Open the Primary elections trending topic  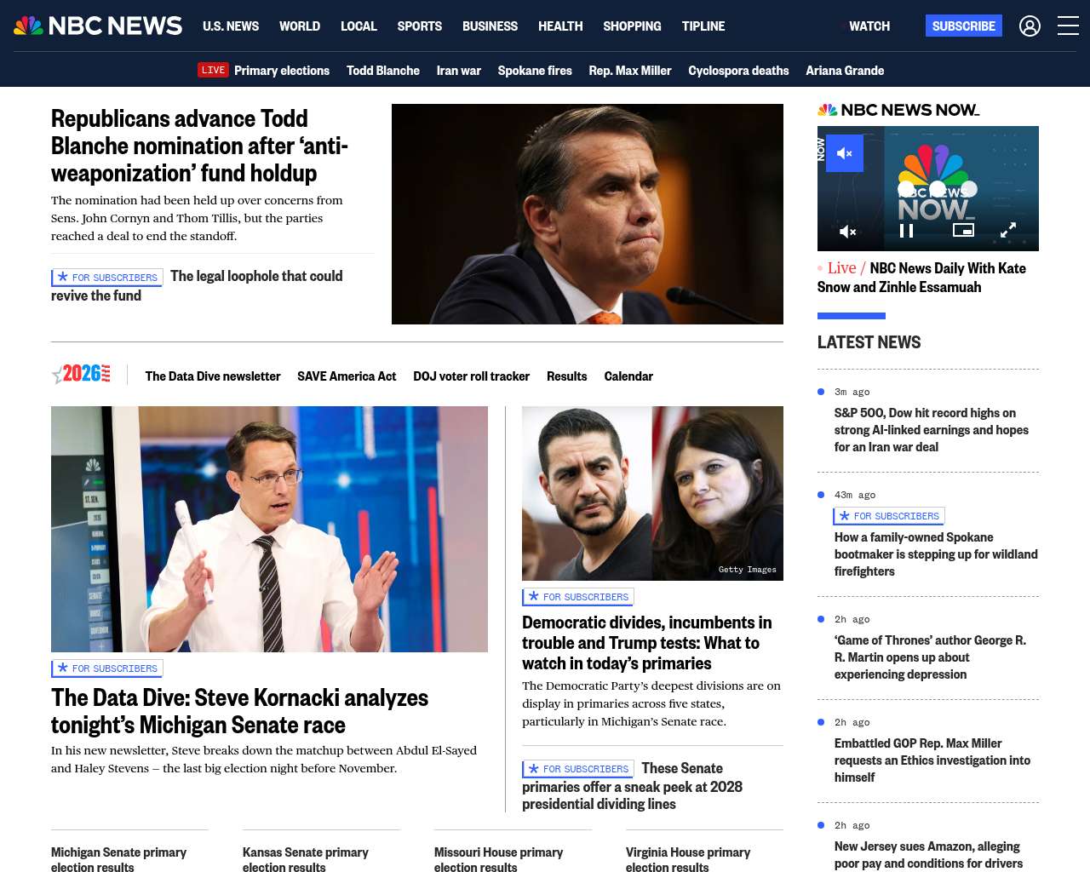tap(282, 71)
